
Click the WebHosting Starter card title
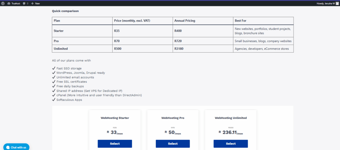point(115,118)
